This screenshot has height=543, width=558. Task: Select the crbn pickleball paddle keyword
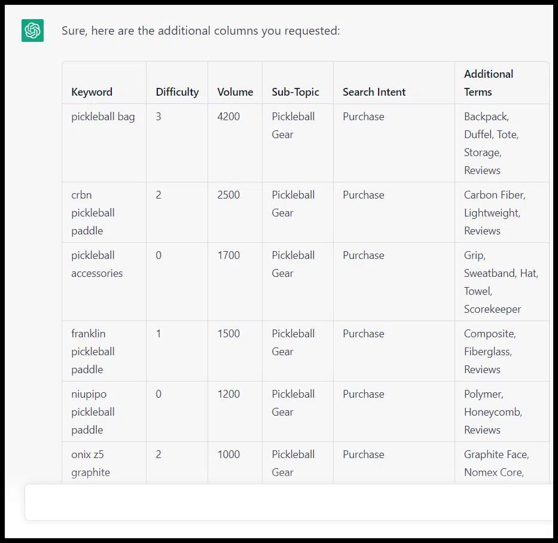click(93, 212)
